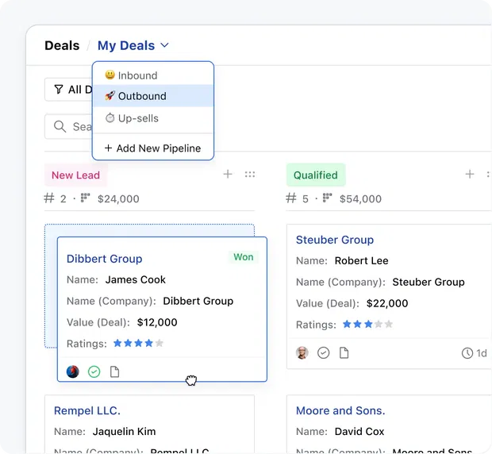Click the Robert Lee contact name

coord(362,260)
